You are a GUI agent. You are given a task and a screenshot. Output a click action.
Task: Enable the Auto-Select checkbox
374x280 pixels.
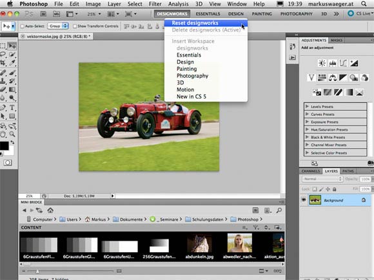coord(22,26)
